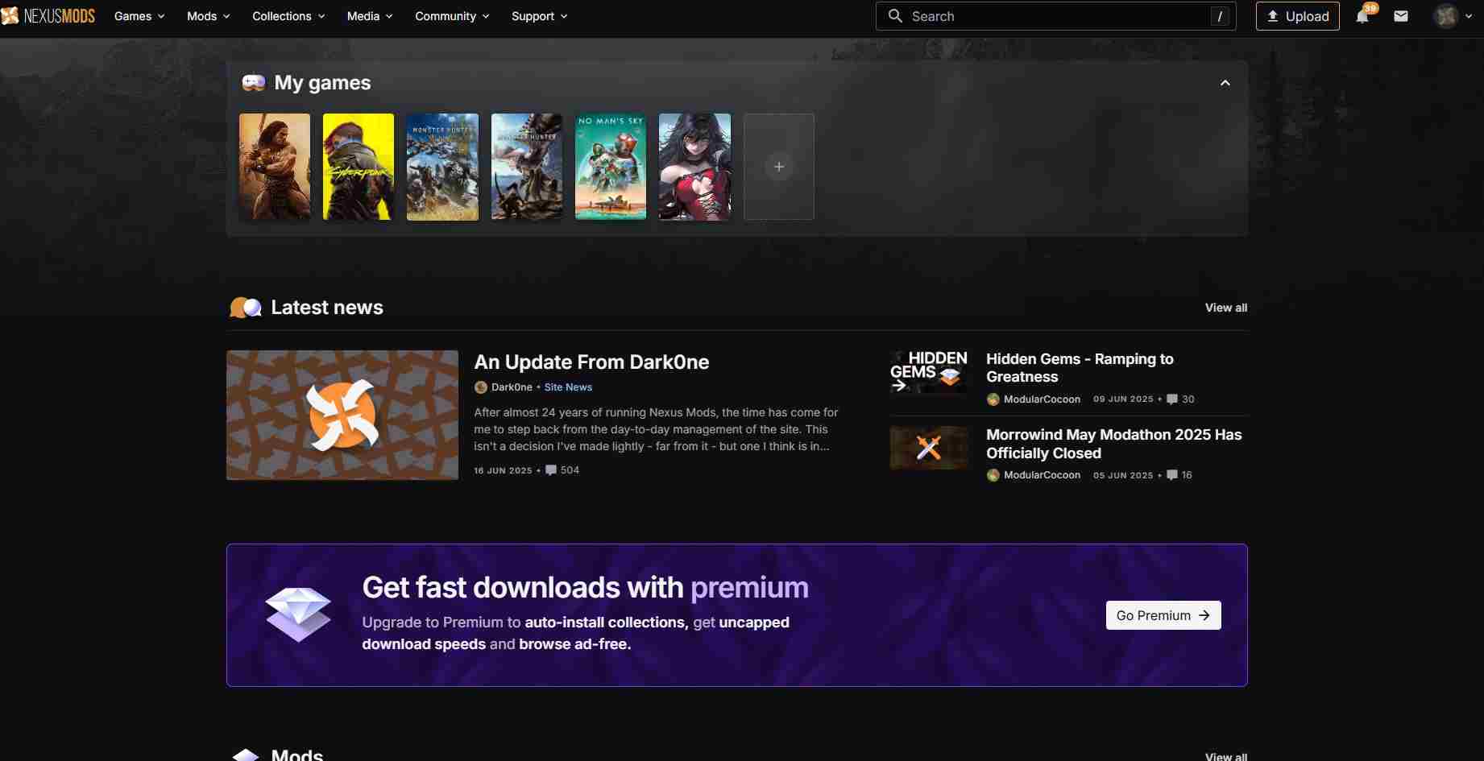The image size is (1484, 761).
Task: Expand the Collections dropdown menu
Action: (288, 16)
